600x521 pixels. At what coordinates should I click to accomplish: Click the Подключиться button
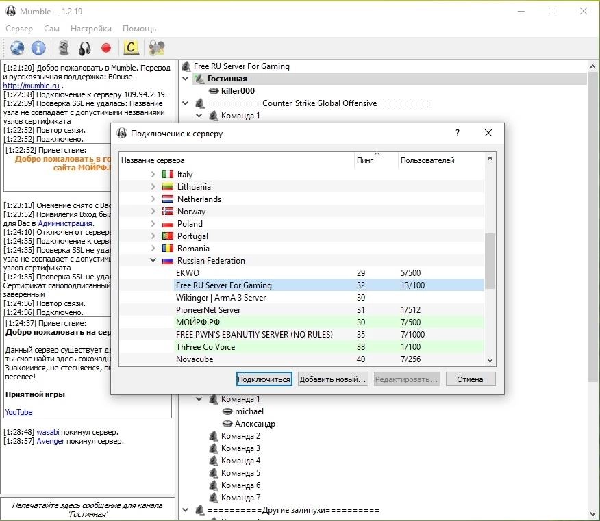[x=264, y=379]
